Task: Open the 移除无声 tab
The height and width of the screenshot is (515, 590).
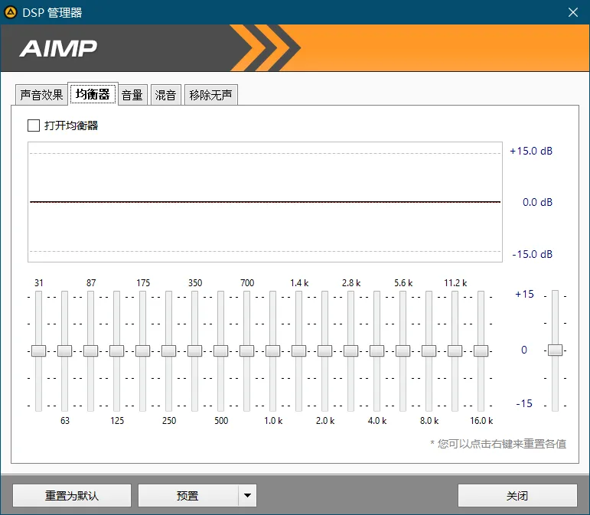Action: [x=210, y=95]
